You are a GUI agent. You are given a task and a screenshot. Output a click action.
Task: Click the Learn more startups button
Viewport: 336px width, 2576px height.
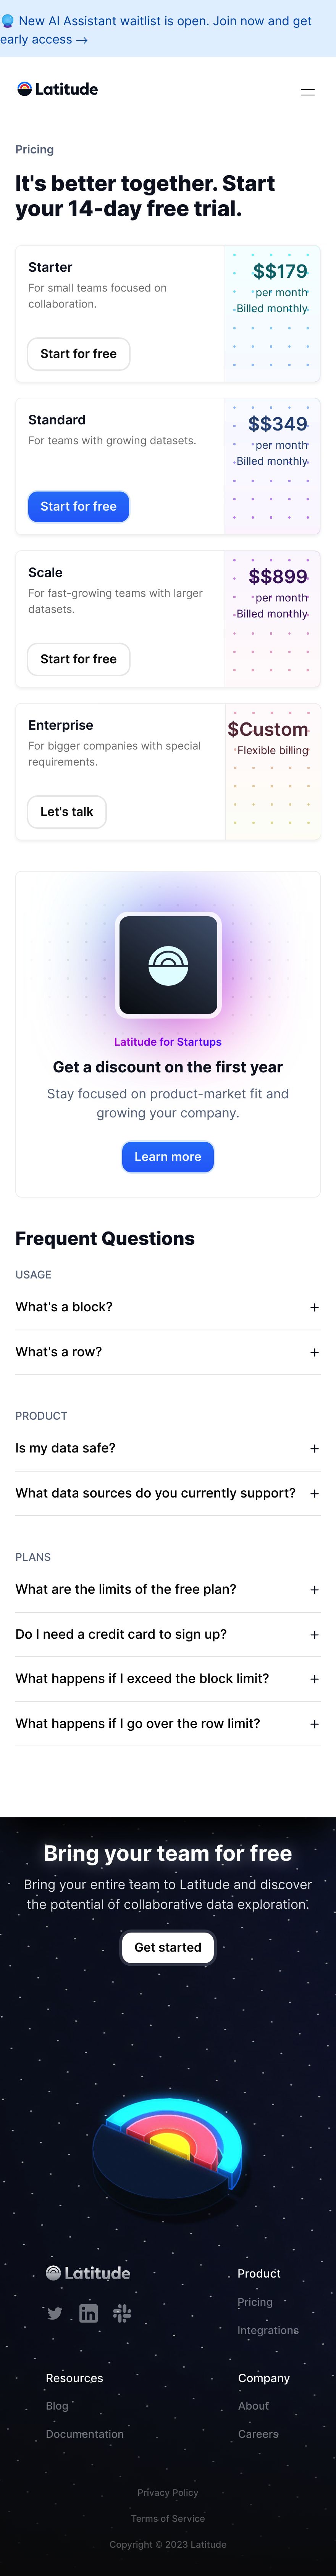click(168, 1157)
